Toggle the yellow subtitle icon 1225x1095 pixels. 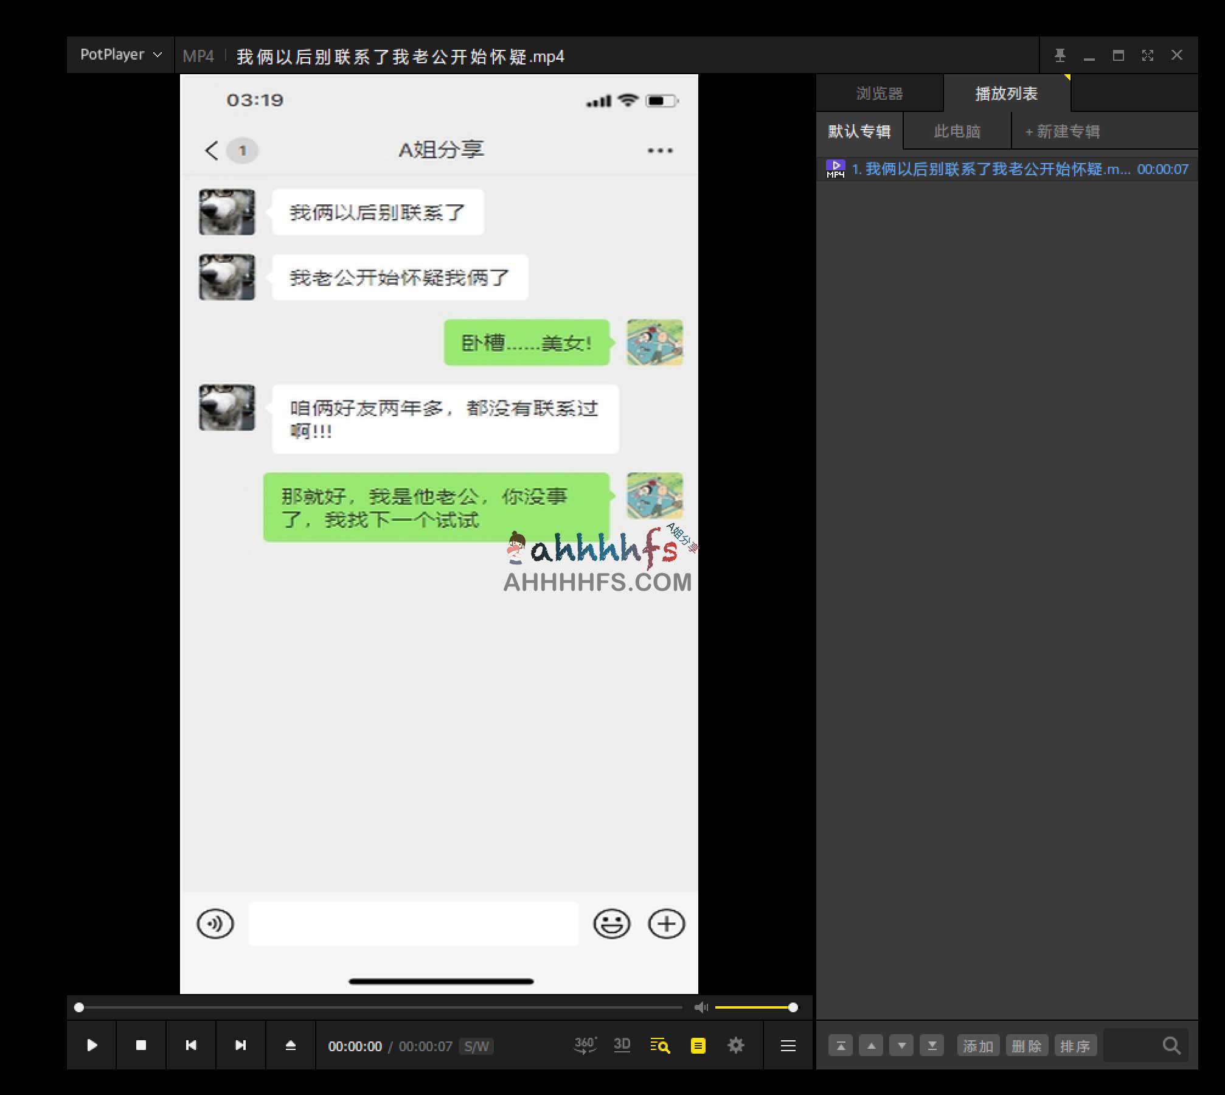pyautogui.click(x=698, y=1045)
